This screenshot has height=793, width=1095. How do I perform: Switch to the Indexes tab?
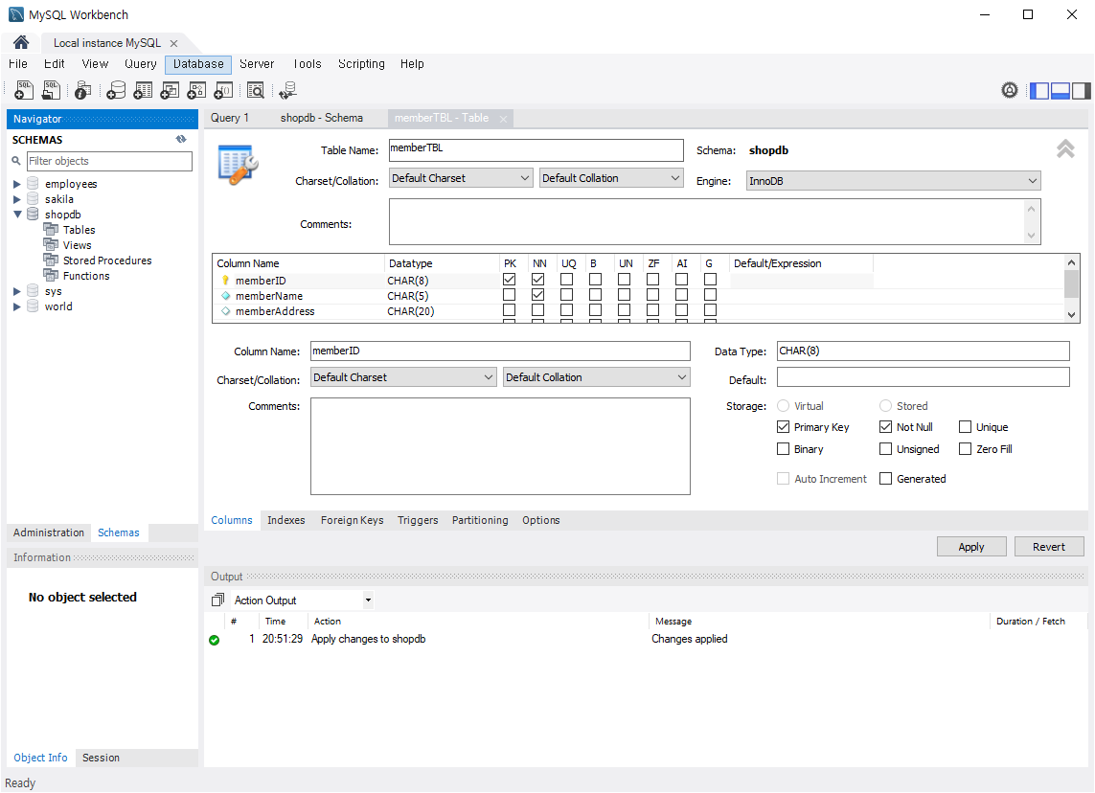coord(286,520)
